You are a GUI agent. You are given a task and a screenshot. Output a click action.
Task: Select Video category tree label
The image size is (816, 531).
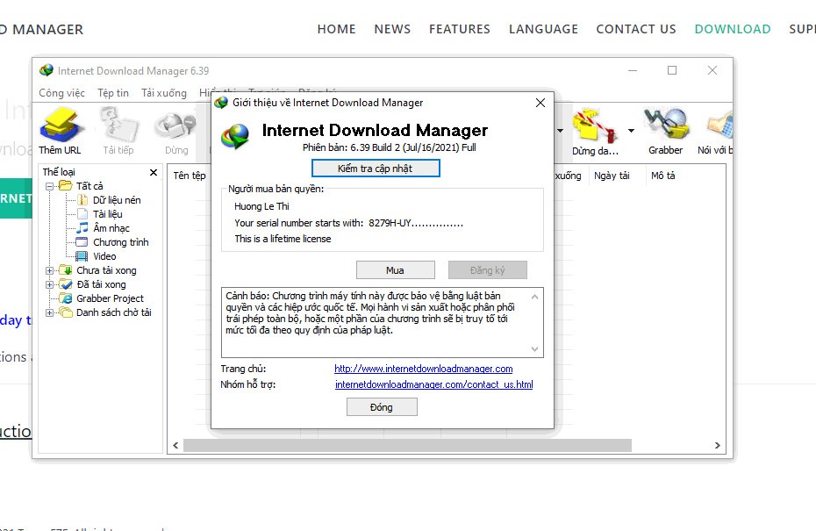[104, 256]
